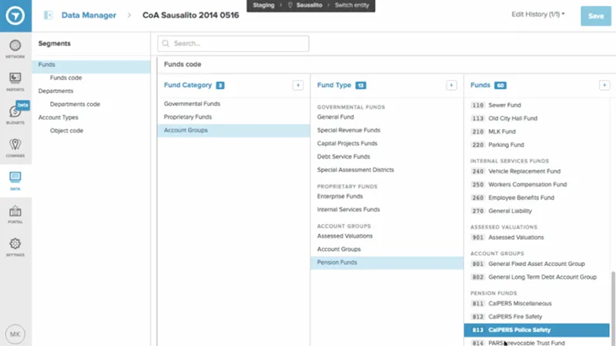Click the Fund Category column header
The image size is (616, 346).
[x=188, y=85]
